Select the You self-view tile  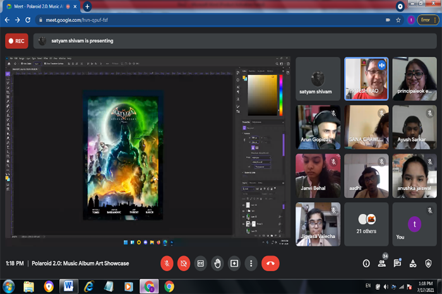tap(414, 224)
